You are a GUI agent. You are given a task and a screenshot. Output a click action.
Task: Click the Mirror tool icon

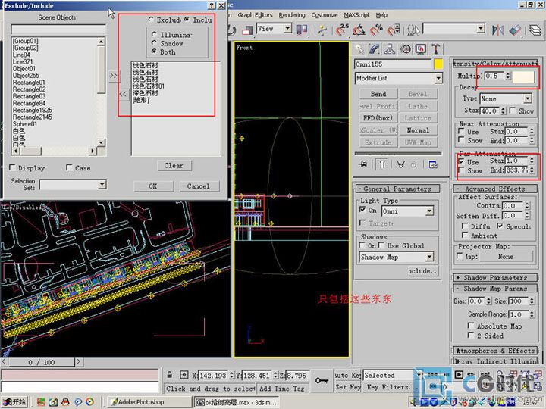(x=498, y=30)
